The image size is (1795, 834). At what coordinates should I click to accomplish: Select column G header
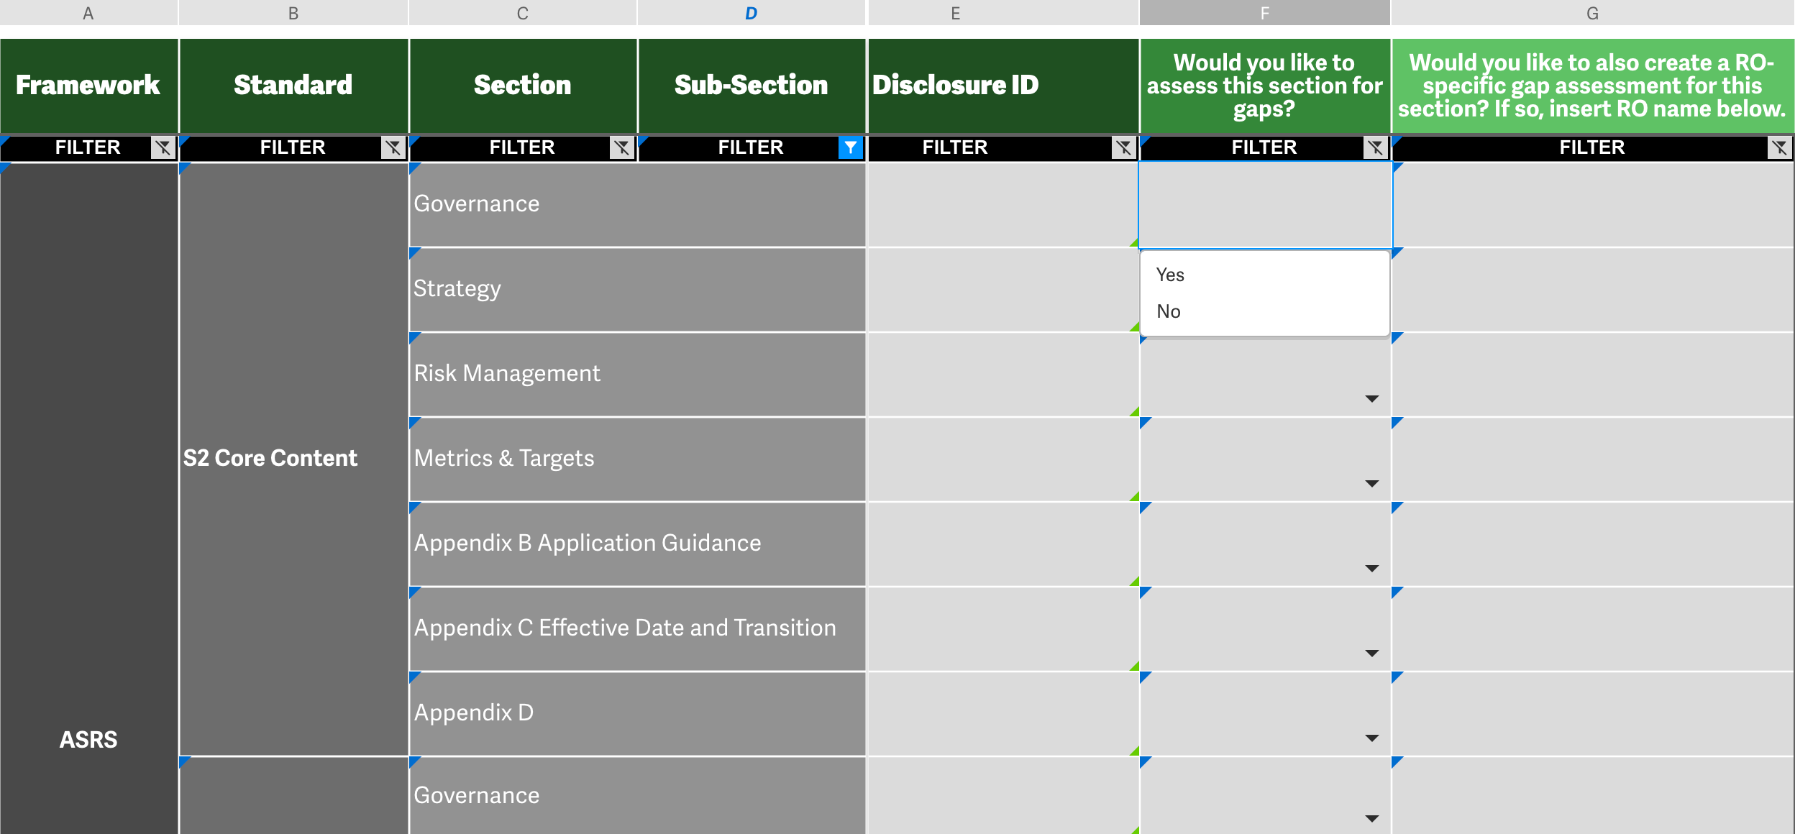pyautogui.click(x=1593, y=13)
